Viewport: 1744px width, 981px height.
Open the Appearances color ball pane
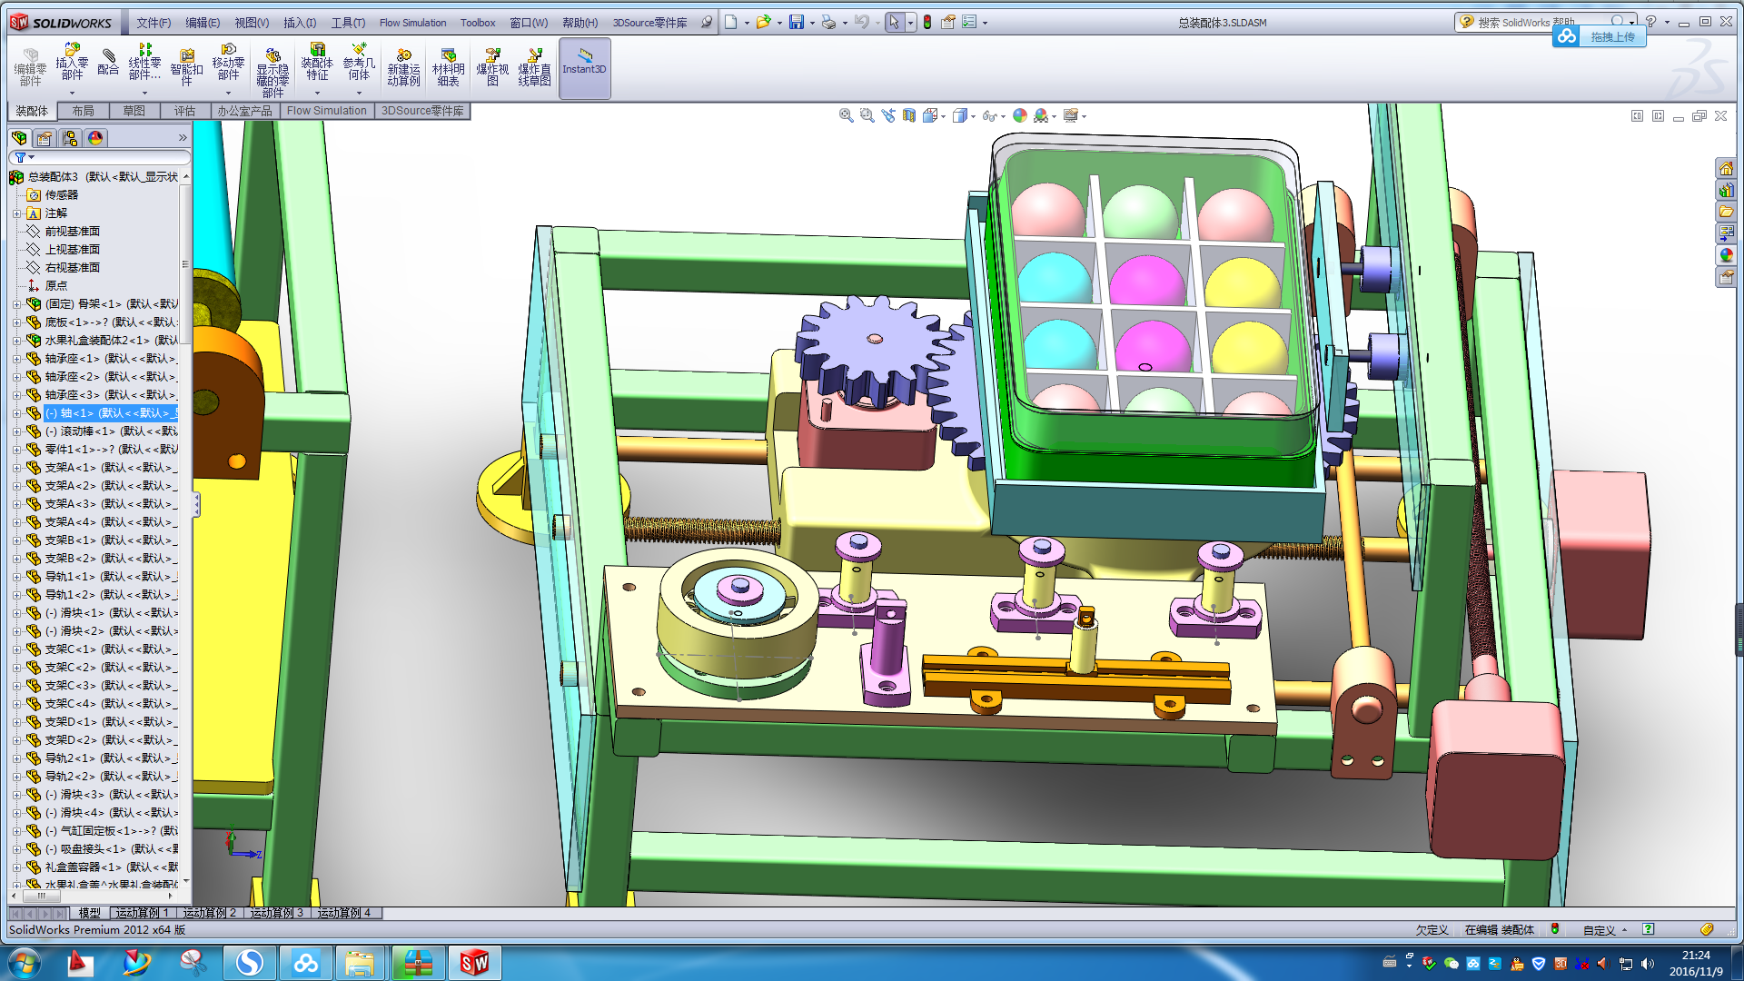click(x=1726, y=255)
